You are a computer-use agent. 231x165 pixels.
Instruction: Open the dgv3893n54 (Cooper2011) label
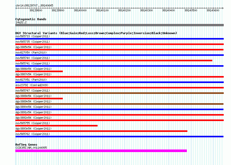33,129
